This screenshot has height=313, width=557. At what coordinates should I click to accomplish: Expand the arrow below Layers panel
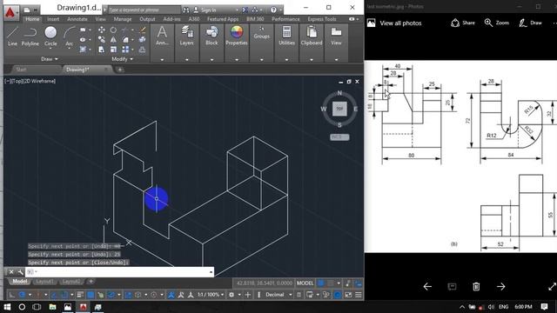coord(187,60)
